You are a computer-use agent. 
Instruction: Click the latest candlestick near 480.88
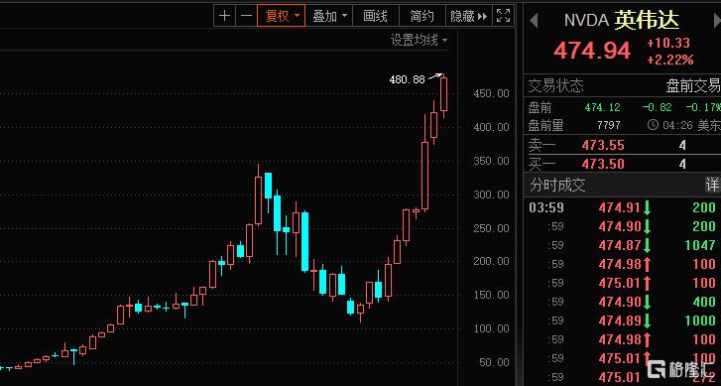(443, 94)
